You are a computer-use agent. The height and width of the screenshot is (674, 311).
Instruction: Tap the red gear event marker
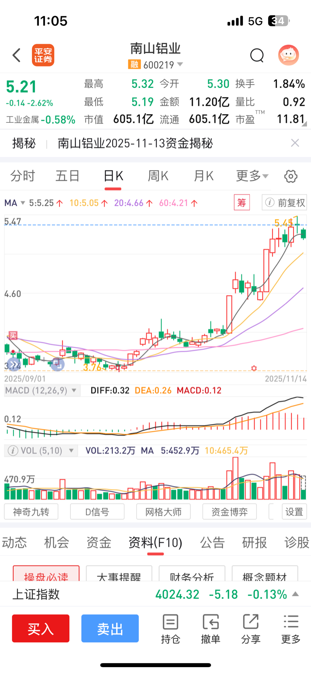tap(254, 368)
